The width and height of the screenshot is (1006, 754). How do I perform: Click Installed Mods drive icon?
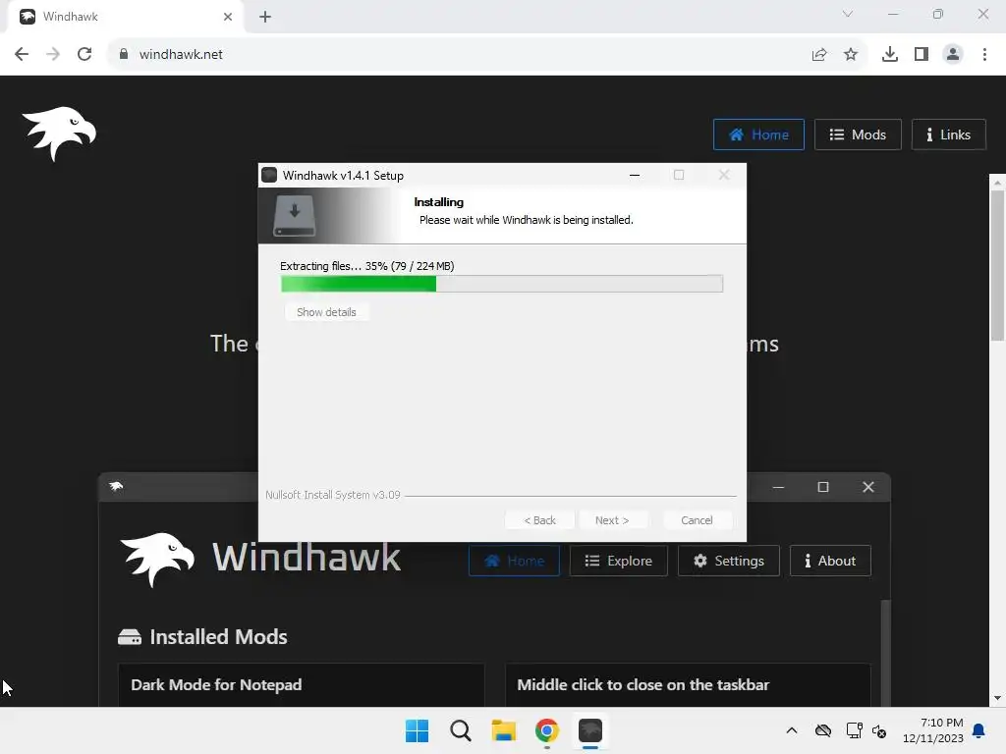pyautogui.click(x=130, y=636)
